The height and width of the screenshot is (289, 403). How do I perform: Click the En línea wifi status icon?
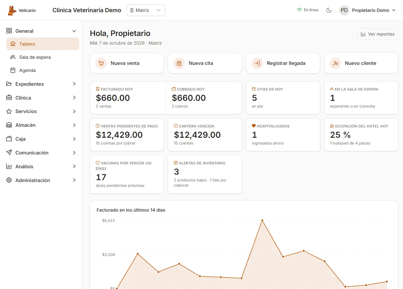click(299, 10)
